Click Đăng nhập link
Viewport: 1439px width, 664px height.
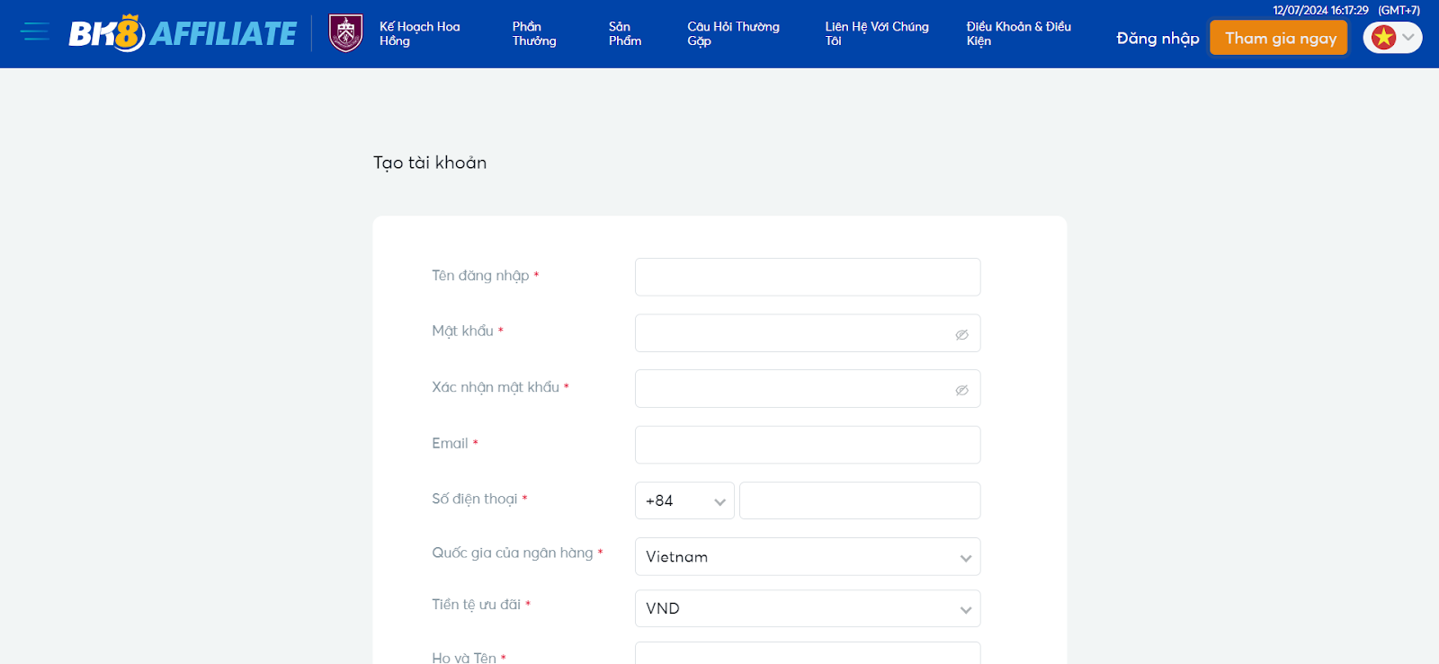1157,38
